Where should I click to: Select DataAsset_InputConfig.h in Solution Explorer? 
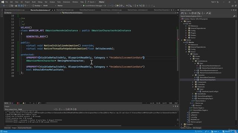210,92
